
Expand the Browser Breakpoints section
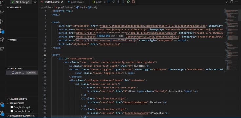pos(22,116)
